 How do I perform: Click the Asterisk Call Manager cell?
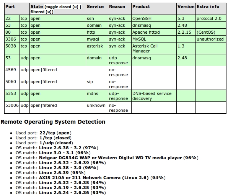(x=154, y=49)
